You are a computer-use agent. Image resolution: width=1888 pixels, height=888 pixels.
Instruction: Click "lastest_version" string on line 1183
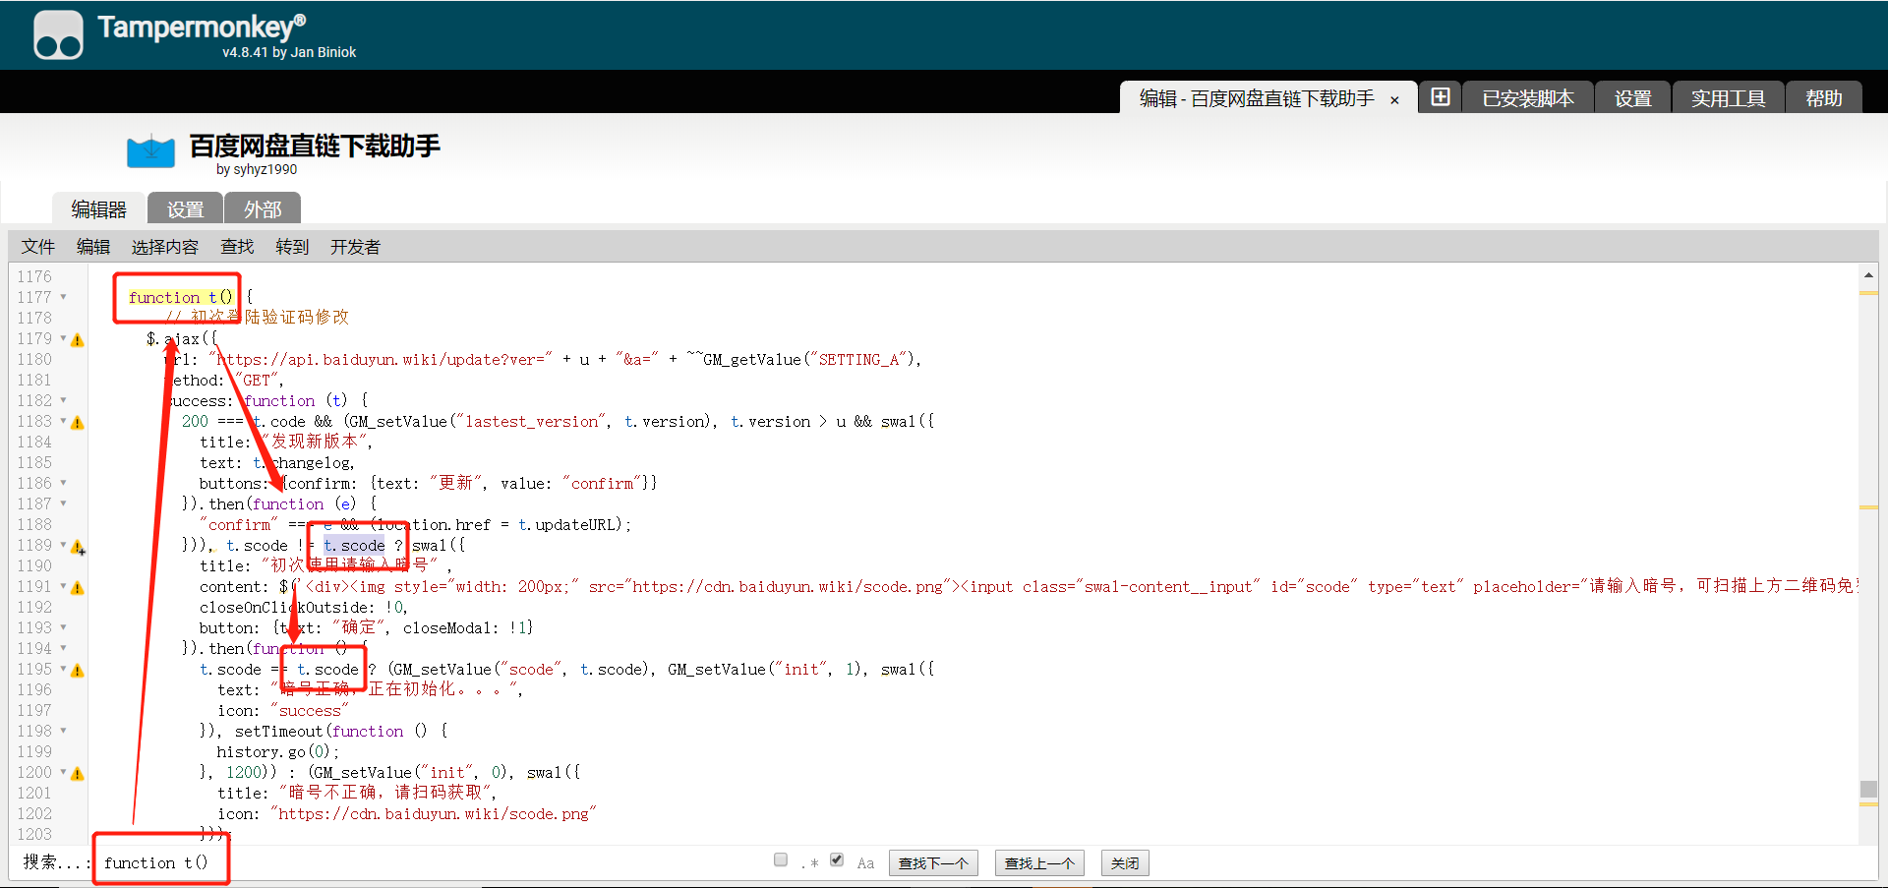pos(530,421)
